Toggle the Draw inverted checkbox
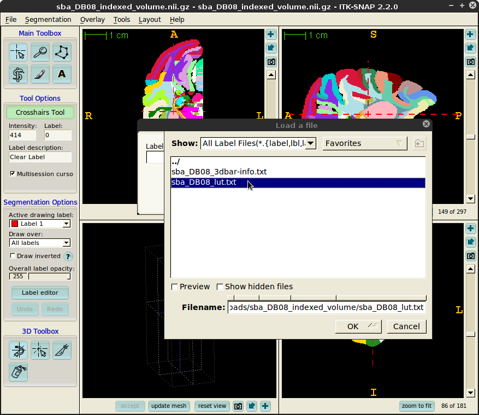This screenshot has height=415, width=479. [13, 256]
